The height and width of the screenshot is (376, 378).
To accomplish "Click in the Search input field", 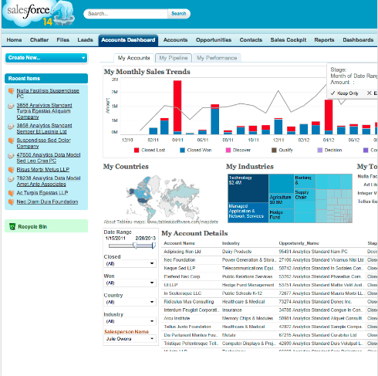I will [126, 14].
